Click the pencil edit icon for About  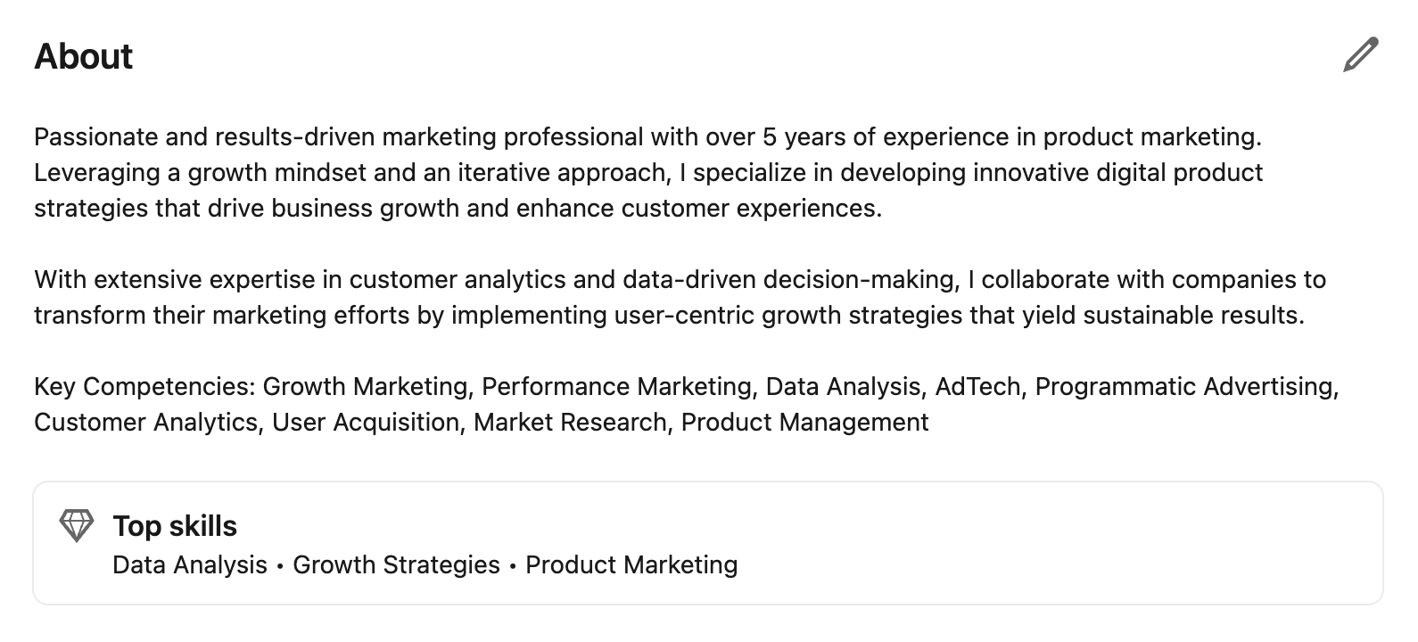[1360, 55]
